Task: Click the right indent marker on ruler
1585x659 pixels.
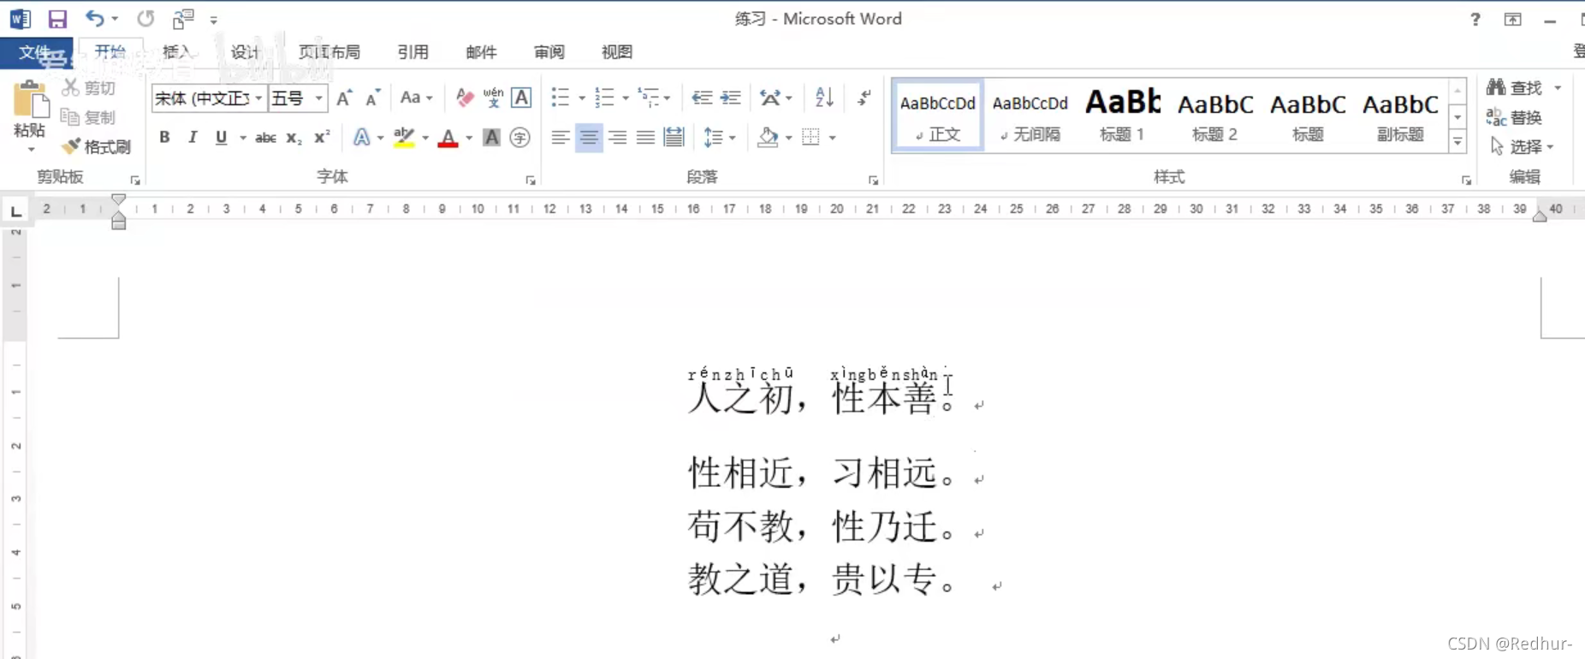Action: pos(1540,217)
